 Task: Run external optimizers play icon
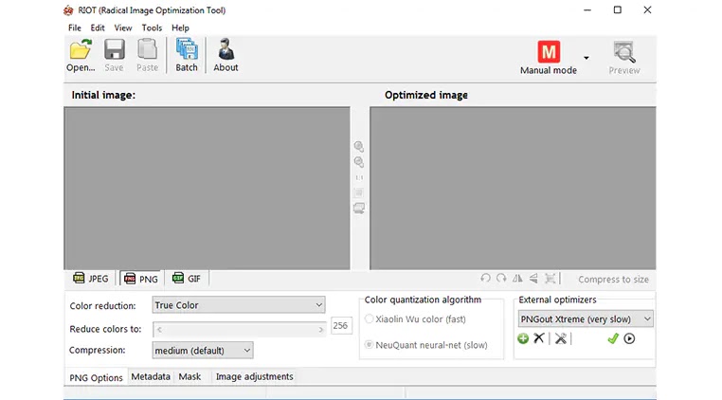coord(629,338)
